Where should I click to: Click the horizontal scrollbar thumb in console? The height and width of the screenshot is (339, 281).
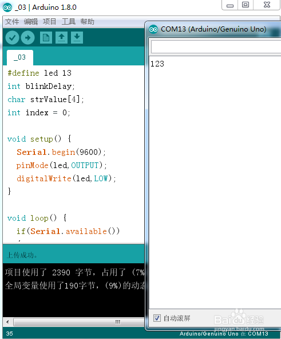79,322
